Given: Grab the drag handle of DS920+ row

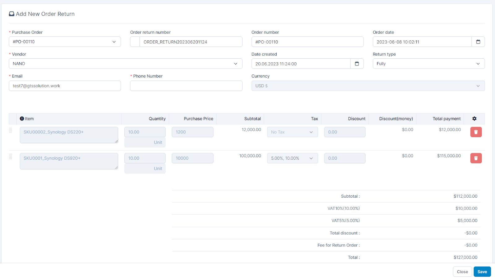Looking at the screenshot, I should (x=11, y=157).
